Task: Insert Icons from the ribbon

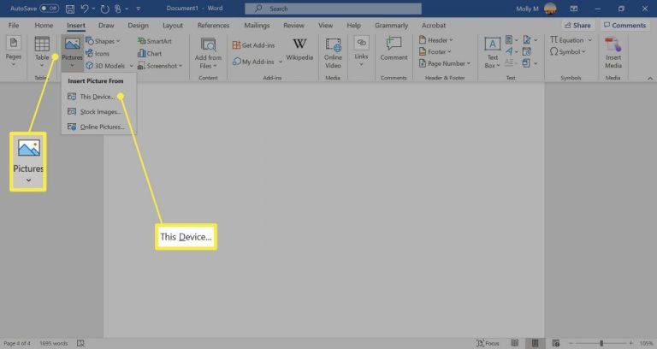Action: coord(98,54)
